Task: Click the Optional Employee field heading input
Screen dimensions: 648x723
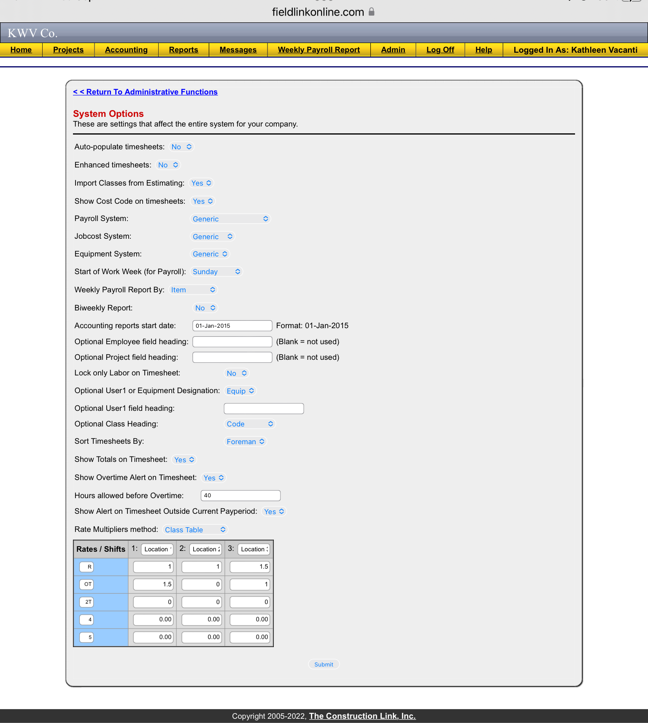Action: pyautogui.click(x=232, y=342)
